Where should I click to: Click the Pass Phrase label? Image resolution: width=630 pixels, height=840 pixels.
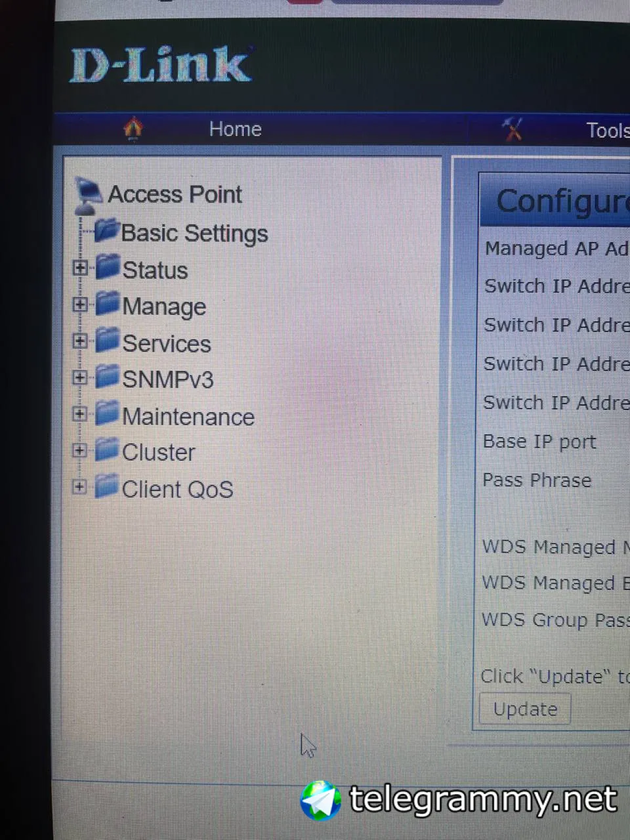(x=537, y=480)
